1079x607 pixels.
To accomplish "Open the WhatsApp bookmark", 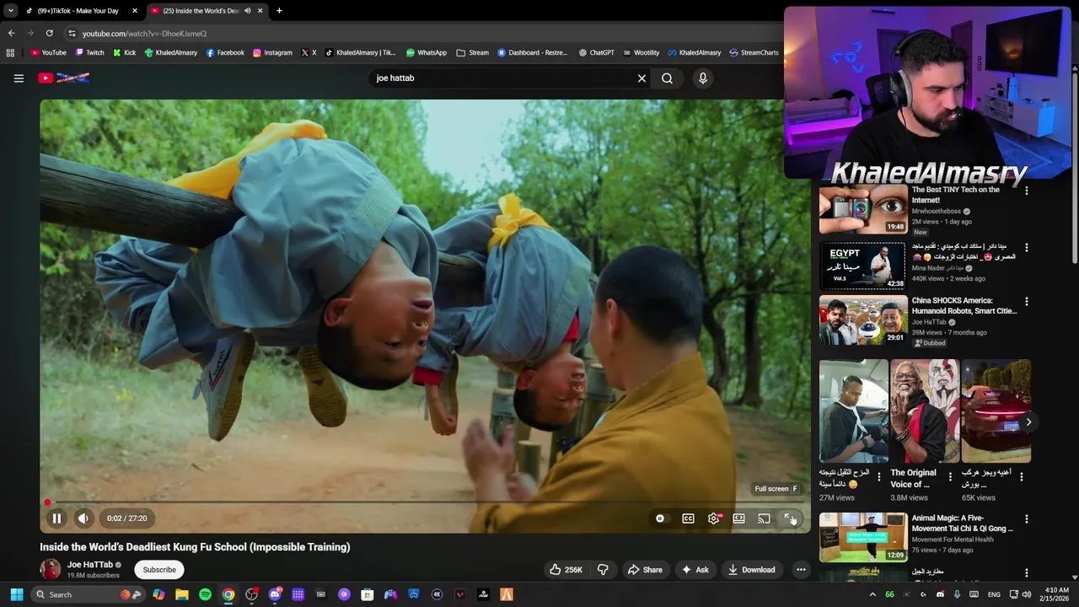I will click(x=427, y=52).
